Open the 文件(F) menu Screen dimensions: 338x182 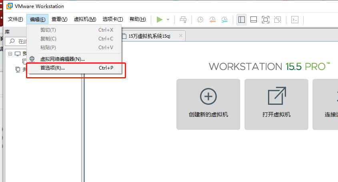pos(15,19)
